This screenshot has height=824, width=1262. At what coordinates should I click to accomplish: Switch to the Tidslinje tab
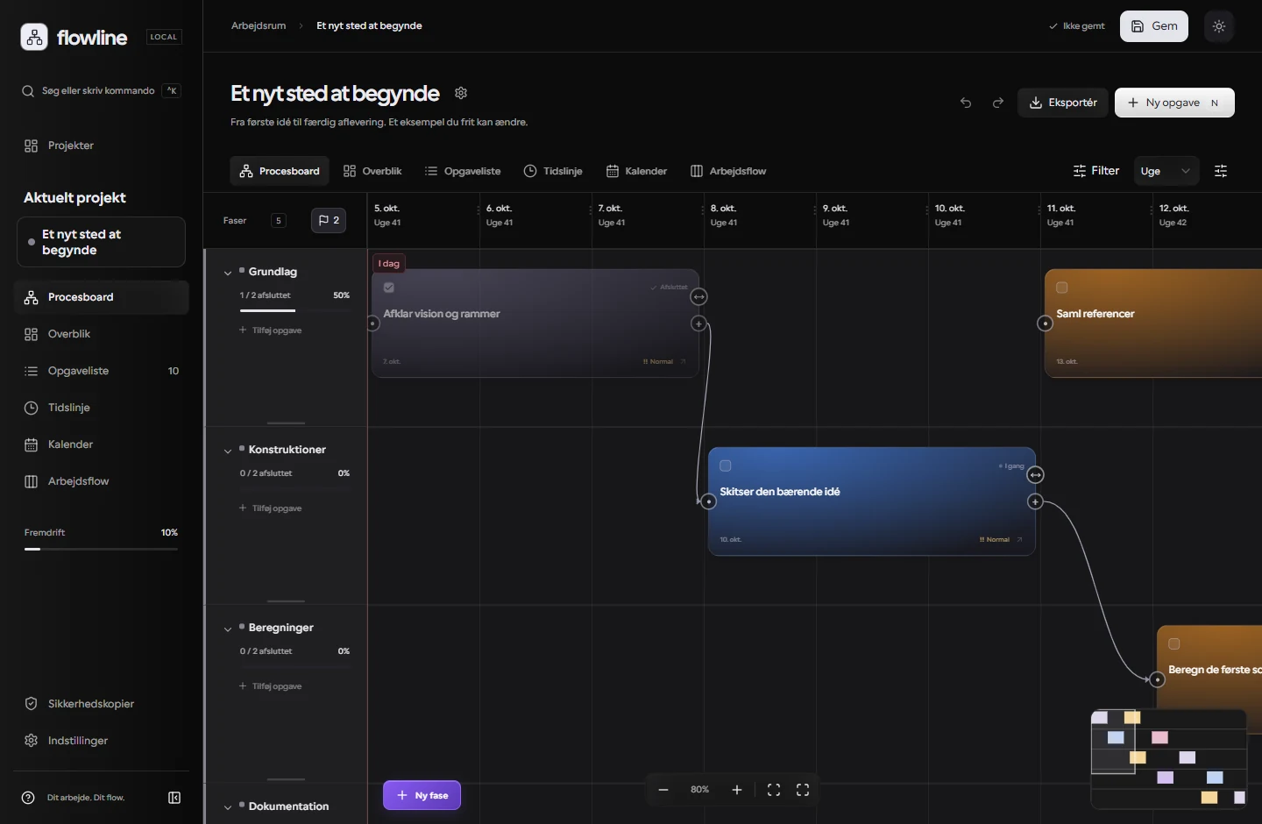pyautogui.click(x=553, y=171)
